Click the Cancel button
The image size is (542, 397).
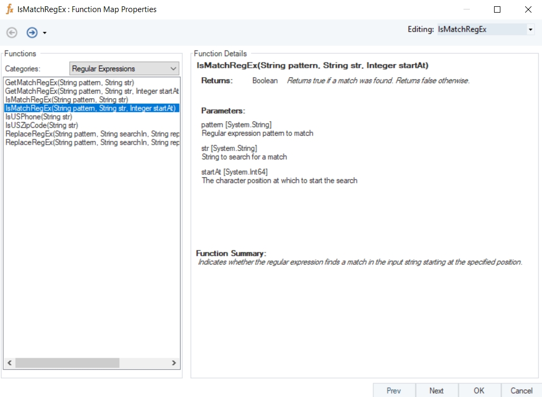coord(521,390)
